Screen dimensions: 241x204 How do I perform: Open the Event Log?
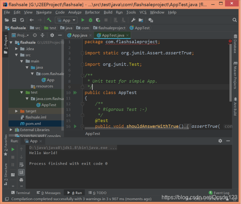point(219,193)
